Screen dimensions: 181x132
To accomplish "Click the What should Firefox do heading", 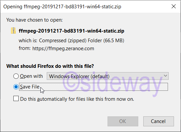I will point(50,66).
